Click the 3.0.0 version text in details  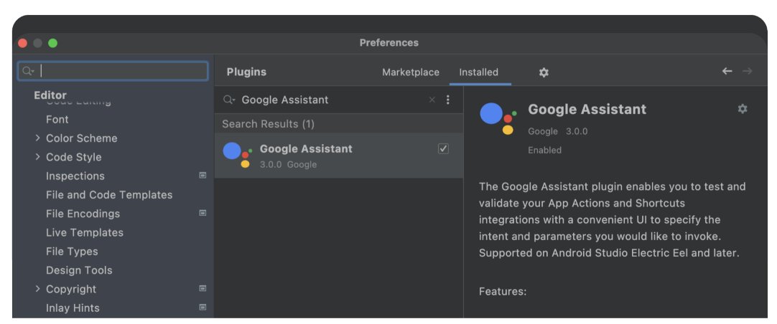(x=577, y=132)
